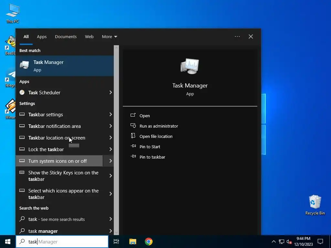Click the Windows Start button
This screenshot has height=248, width=331.
tap(8, 242)
